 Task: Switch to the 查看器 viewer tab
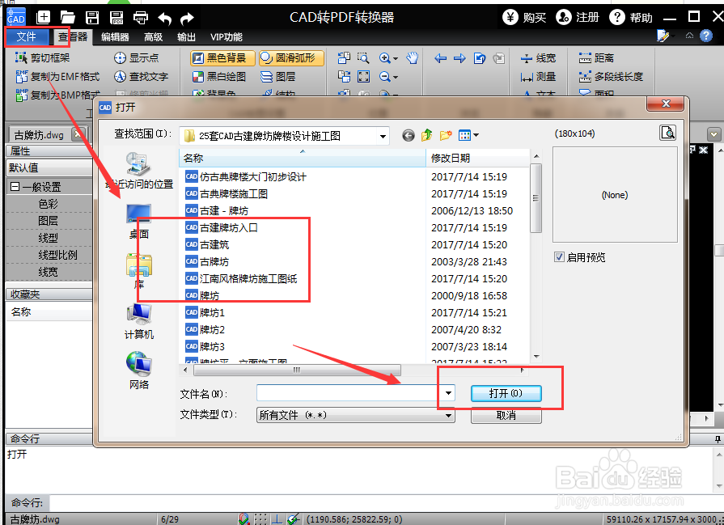click(72, 37)
